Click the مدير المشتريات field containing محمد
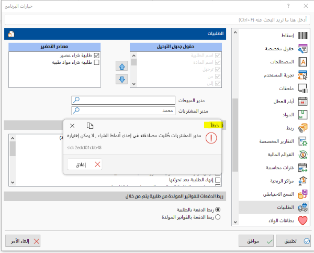The image size is (314, 253). (x=123, y=111)
